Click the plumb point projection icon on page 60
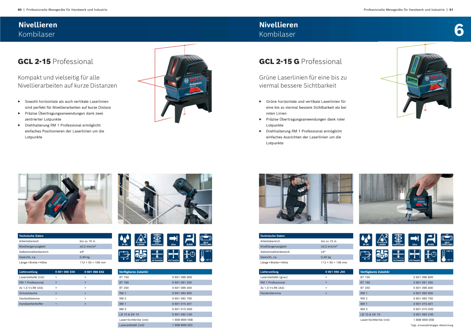This screenshot has width=471, height=333. (x=125, y=256)
